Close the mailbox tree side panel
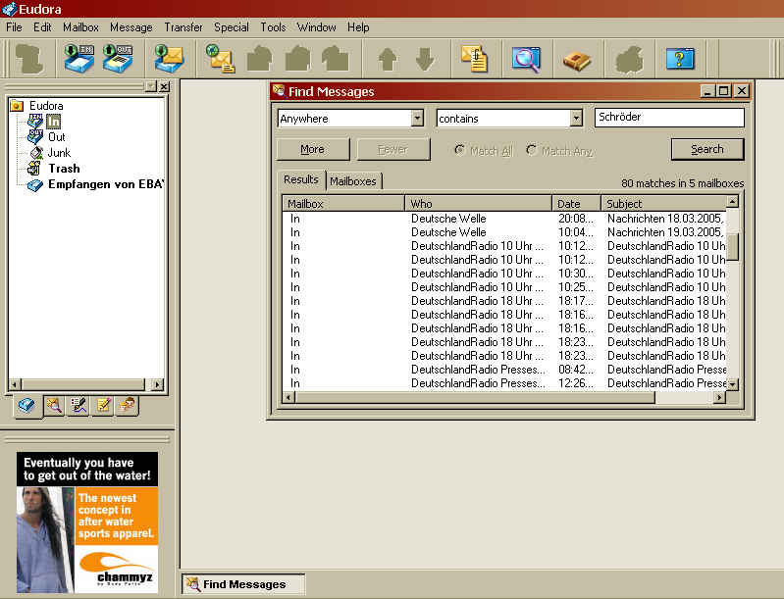 pos(164,86)
